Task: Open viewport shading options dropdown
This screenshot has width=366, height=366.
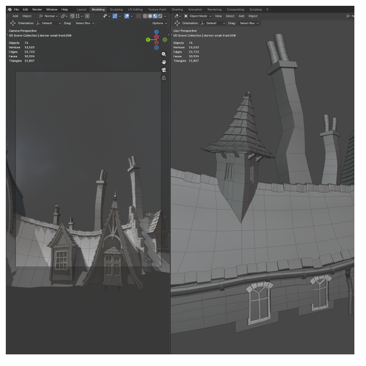Action: pos(165,16)
